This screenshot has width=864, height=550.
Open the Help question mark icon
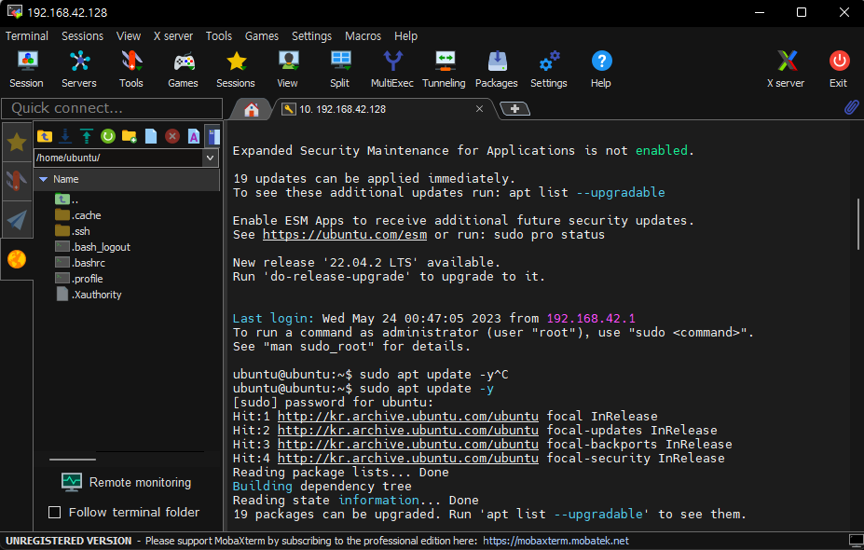pos(601,69)
